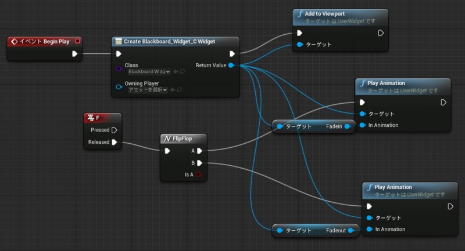
Task: Click lower Play Animation target pin
Action: click(370, 218)
